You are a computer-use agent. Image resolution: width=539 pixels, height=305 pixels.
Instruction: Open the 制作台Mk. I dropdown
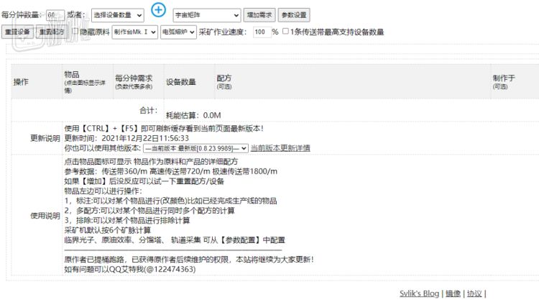[135, 32]
